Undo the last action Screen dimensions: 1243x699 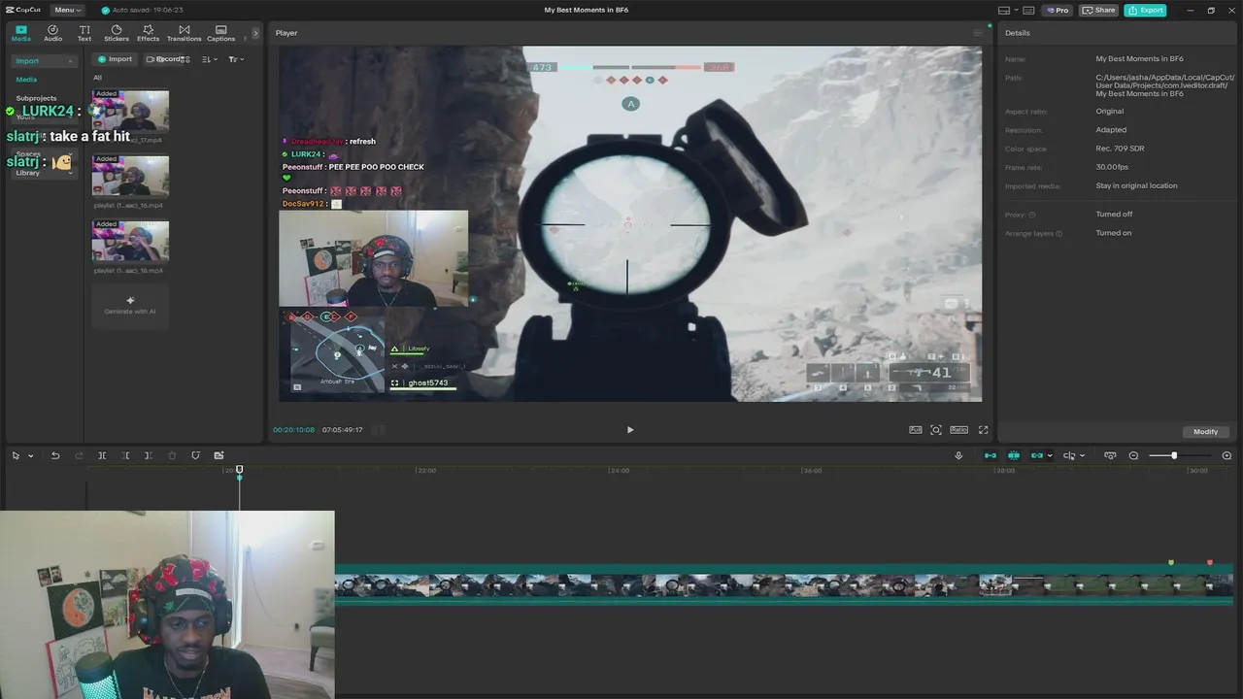[x=55, y=455]
